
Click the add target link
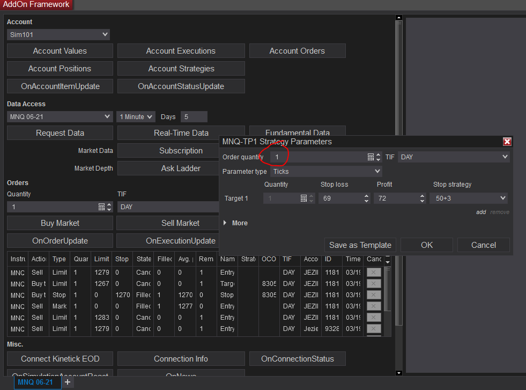481,212
